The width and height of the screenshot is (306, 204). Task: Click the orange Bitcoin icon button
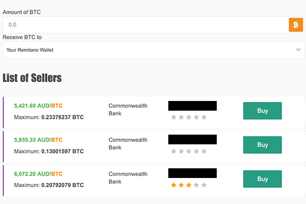296,24
